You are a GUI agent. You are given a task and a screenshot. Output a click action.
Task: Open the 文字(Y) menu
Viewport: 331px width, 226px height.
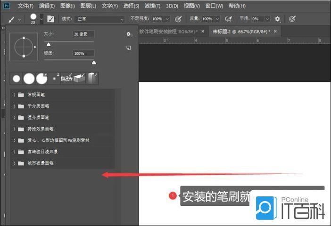click(x=109, y=6)
